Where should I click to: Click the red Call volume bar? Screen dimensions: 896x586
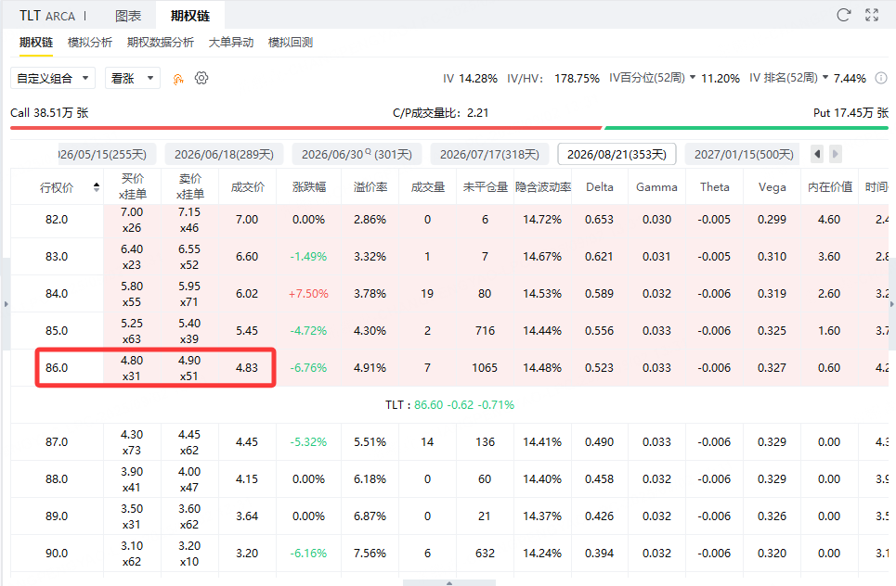click(x=306, y=128)
